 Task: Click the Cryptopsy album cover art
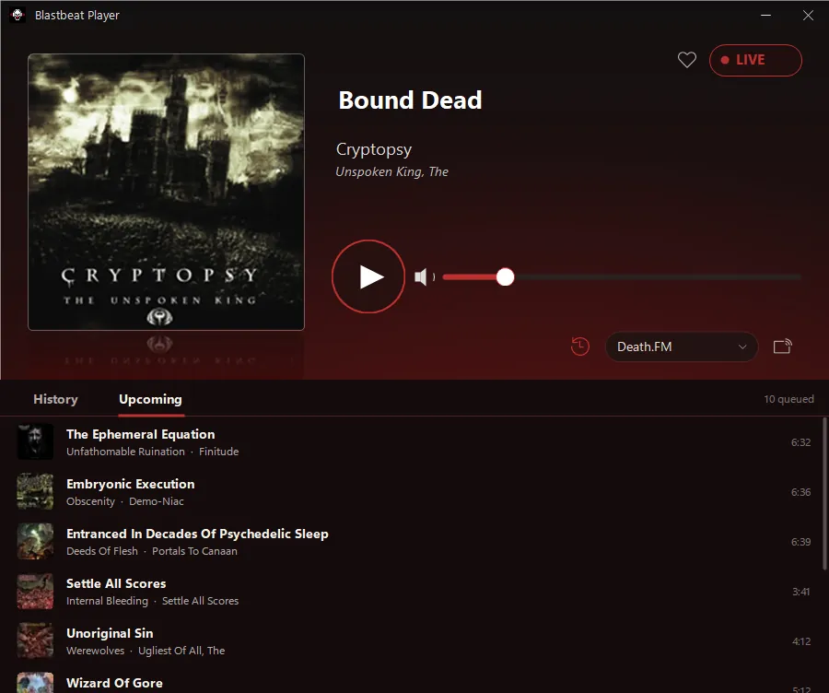tap(166, 192)
